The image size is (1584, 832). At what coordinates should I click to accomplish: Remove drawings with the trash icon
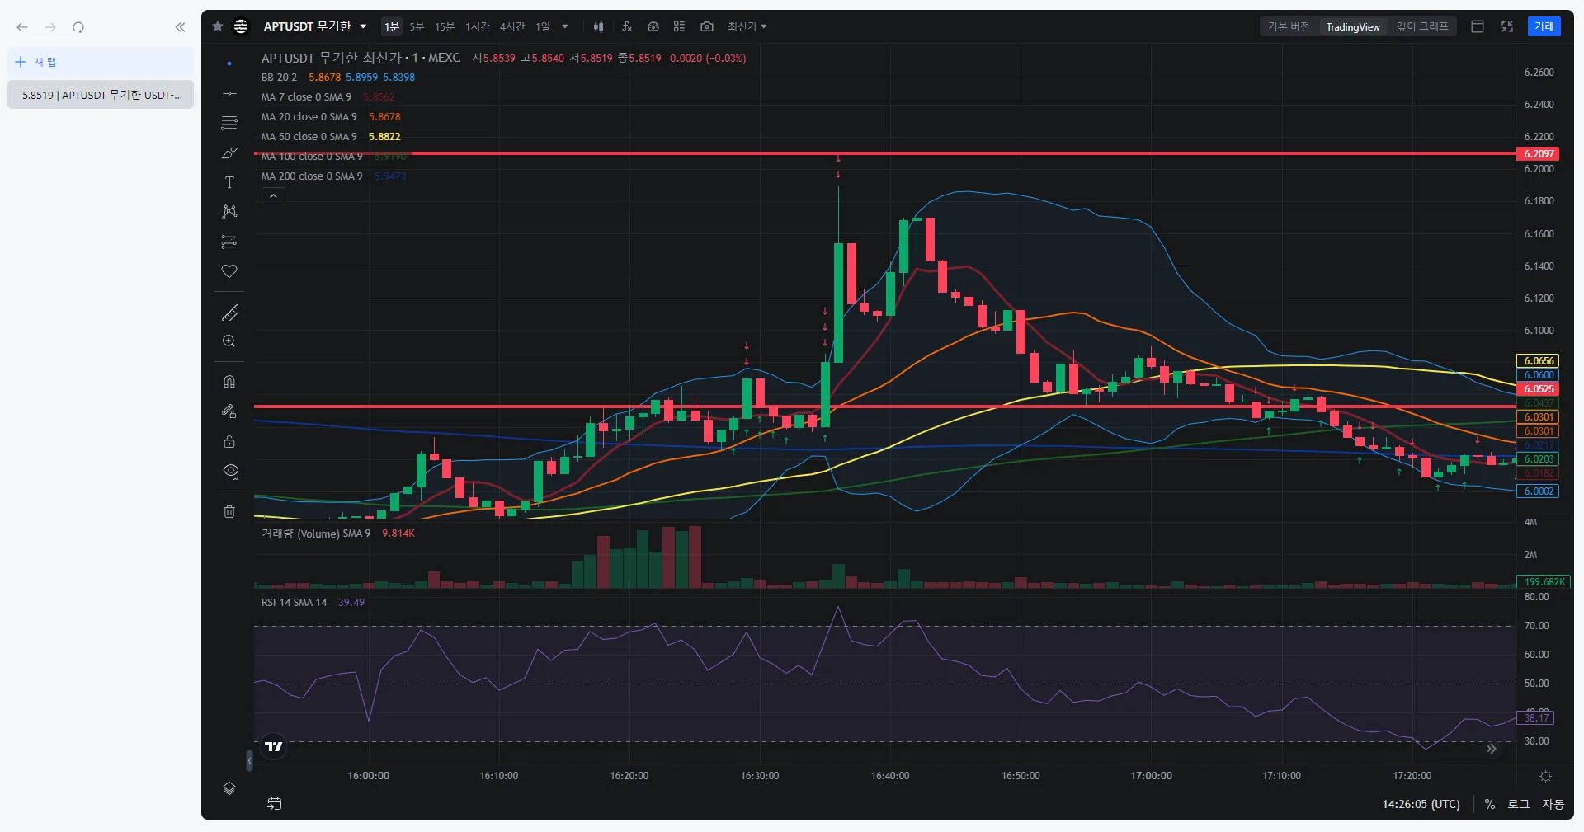(x=229, y=511)
